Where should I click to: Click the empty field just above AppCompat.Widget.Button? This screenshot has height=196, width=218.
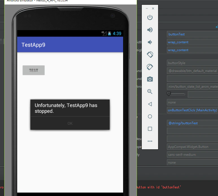click(192, 139)
